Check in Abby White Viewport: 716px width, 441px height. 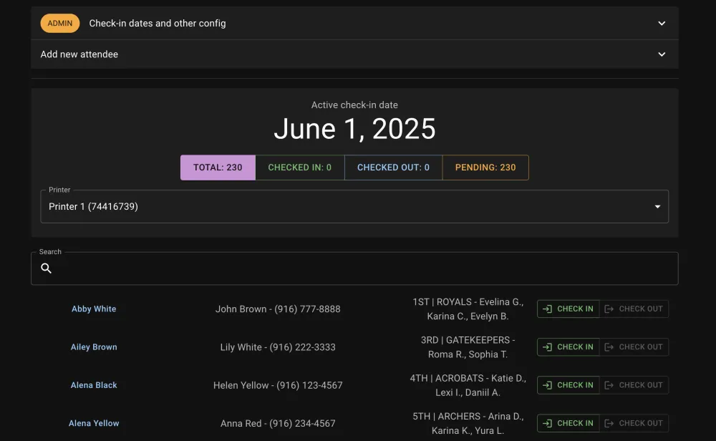[x=568, y=309]
